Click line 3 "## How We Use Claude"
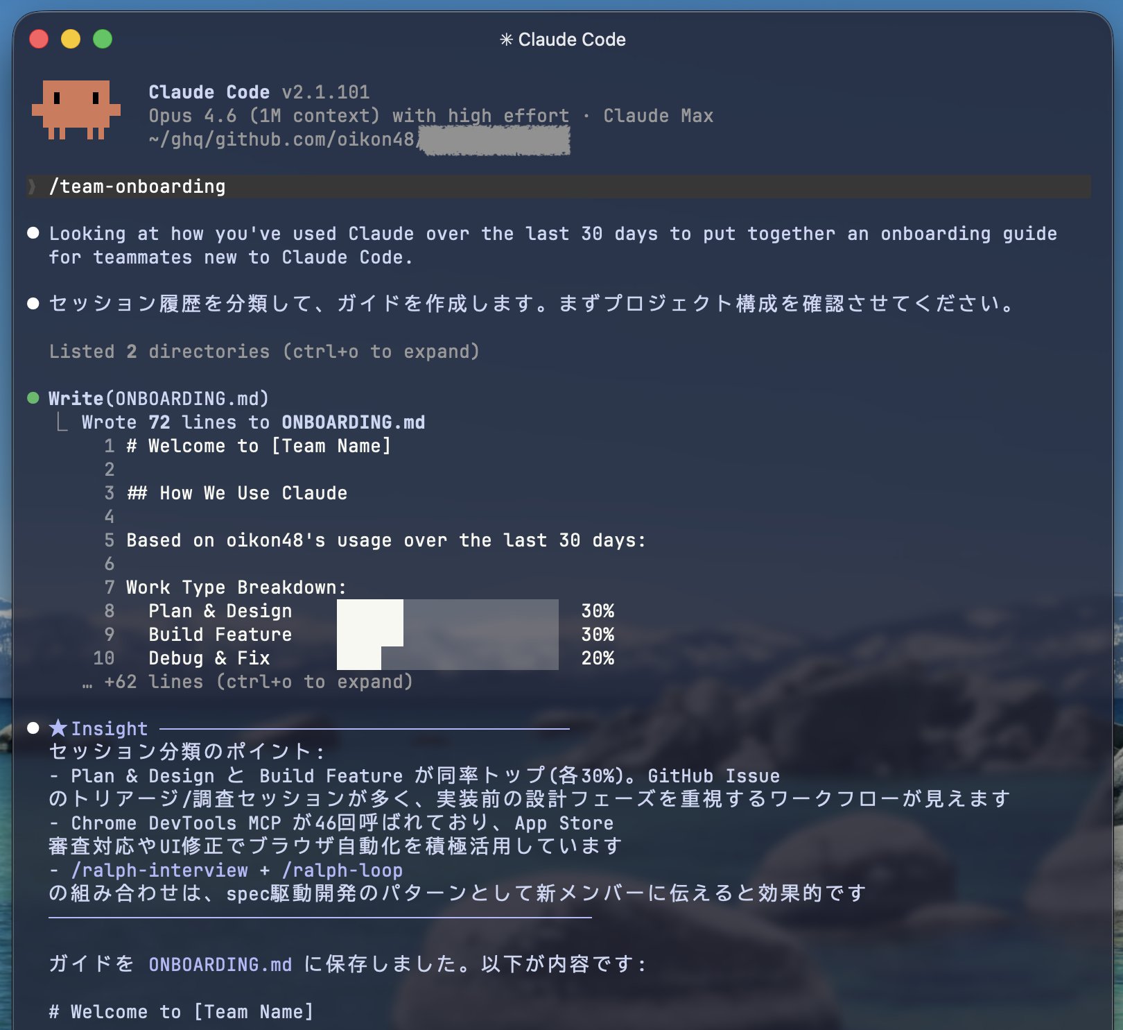 tap(237, 493)
